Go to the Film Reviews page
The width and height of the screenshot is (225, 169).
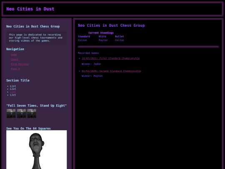[20, 64]
